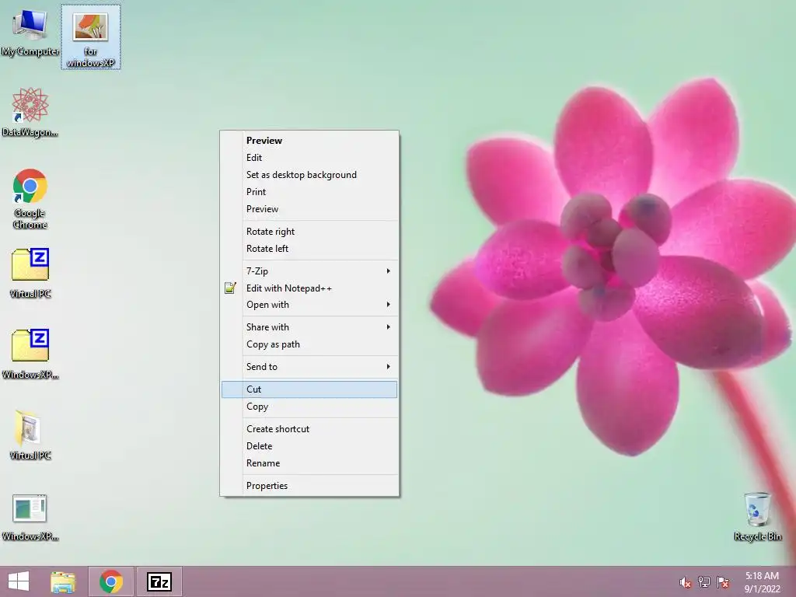
Task: Expand the Share with submenu
Action: [309, 327]
